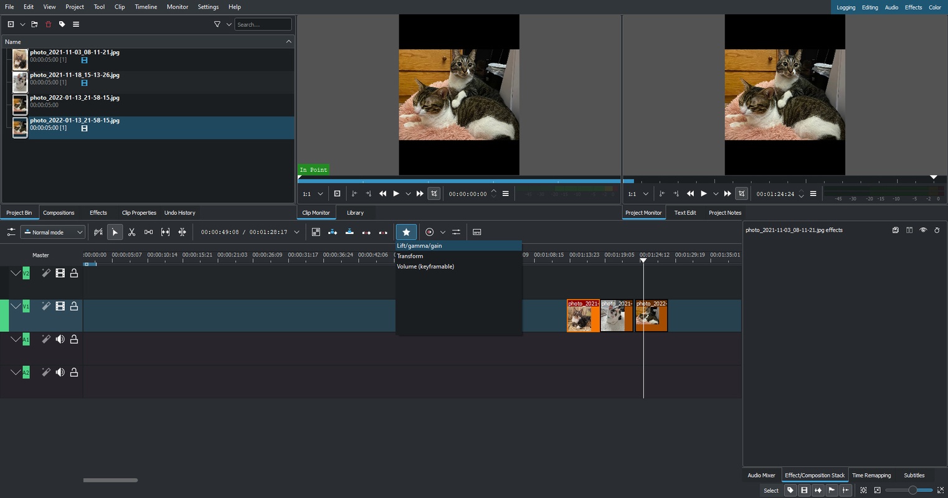Image resolution: width=948 pixels, height=498 pixels.
Task: Switch to the Time Remapping tab
Action: (x=871, y=476)
